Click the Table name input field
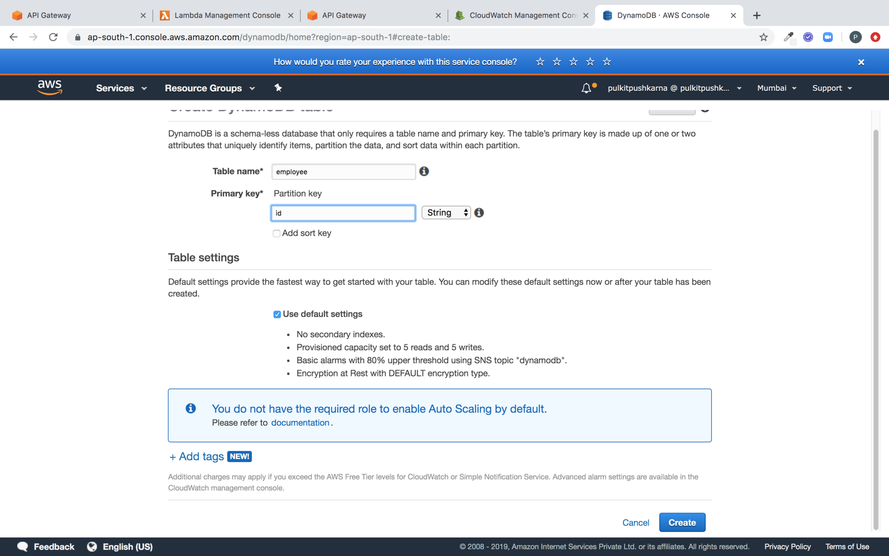This screenshot has height=556, width=889. point(343,172)
